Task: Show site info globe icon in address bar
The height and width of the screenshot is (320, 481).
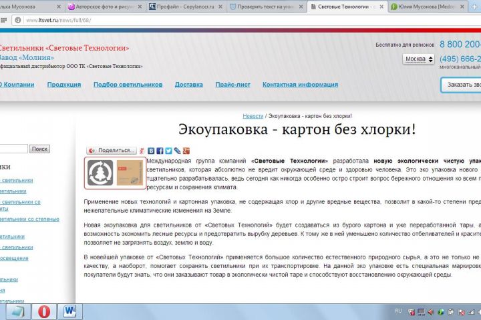Action: 18,20
